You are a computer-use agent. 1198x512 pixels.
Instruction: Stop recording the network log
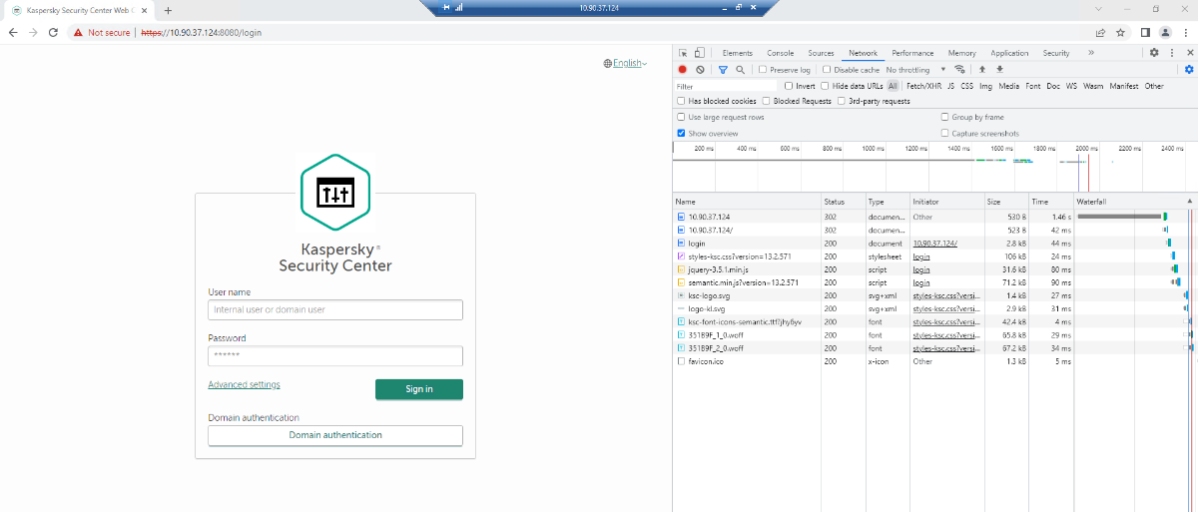click(x=683, y=70)
